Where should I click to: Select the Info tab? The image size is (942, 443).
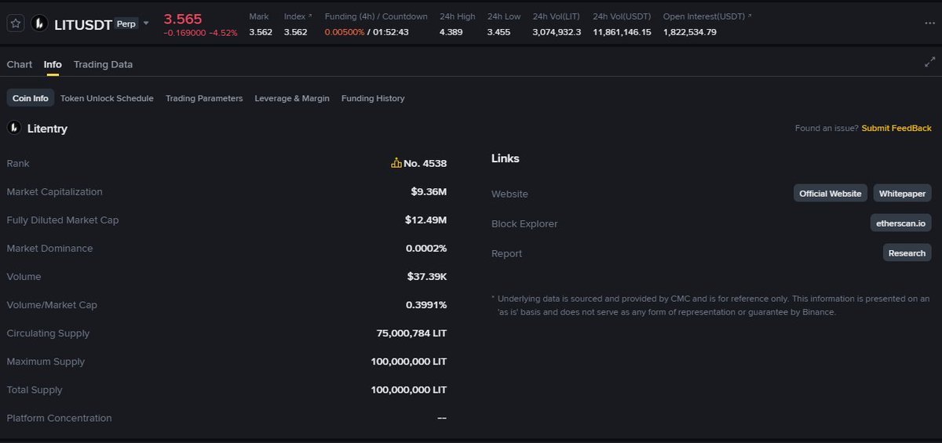(53, 64)
